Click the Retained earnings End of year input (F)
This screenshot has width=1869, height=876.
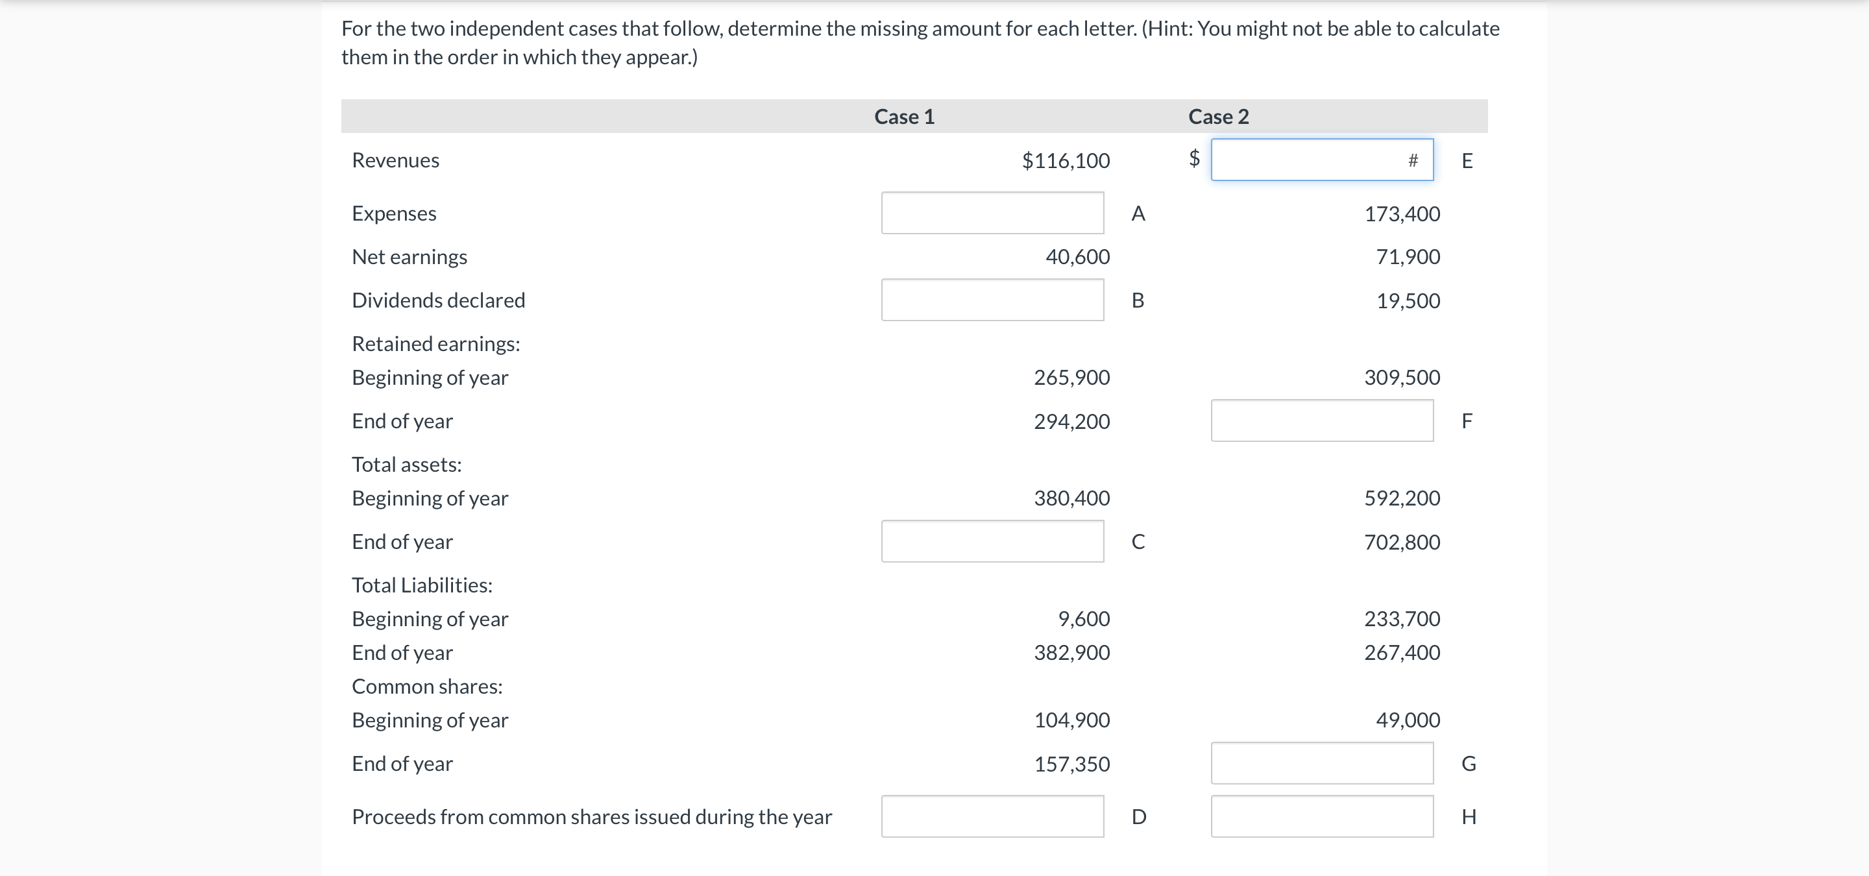[x=1322, y=420]
